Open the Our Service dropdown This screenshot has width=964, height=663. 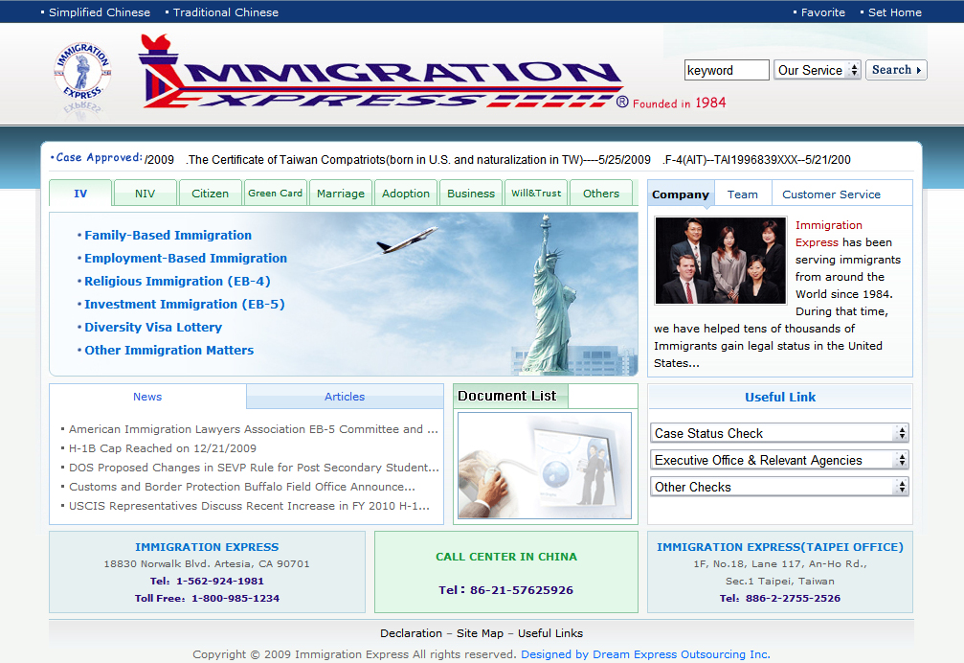click(x=818, y=70)
